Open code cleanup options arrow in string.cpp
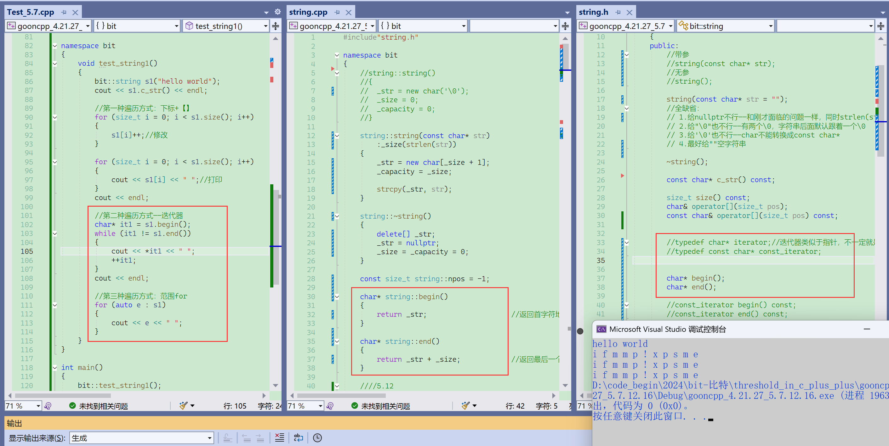 pos(475,406)
